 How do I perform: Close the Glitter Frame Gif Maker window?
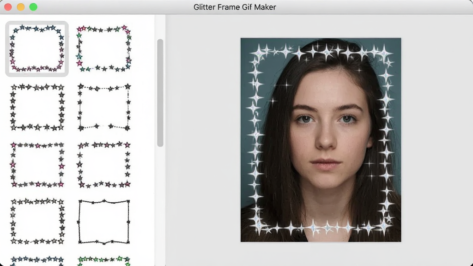tap(8, 7)
